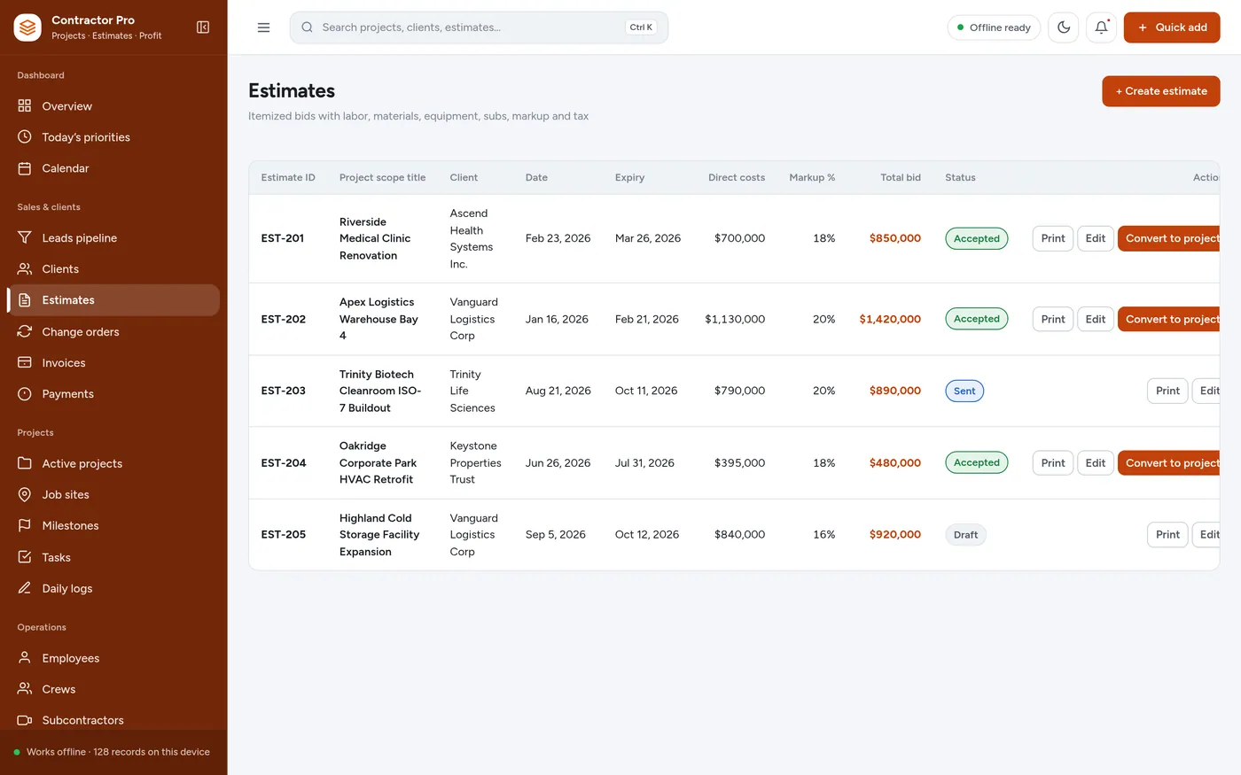Click Offline ready status pill

pyautogui.click(x=994, y=27)
